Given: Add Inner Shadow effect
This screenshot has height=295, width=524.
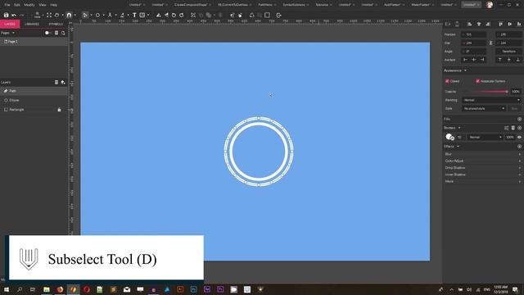Looking at the screenshot, I should [x=520, y=175].
